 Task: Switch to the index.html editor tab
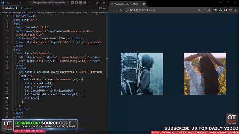[10, 8]
